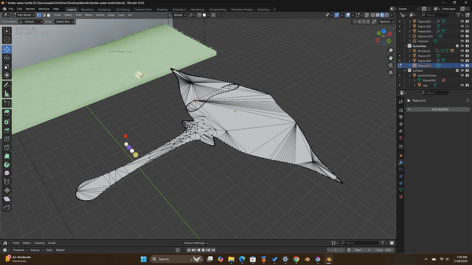Enable vertex select mode
This screenshot has width=472, height=265.
pos(39,15)
